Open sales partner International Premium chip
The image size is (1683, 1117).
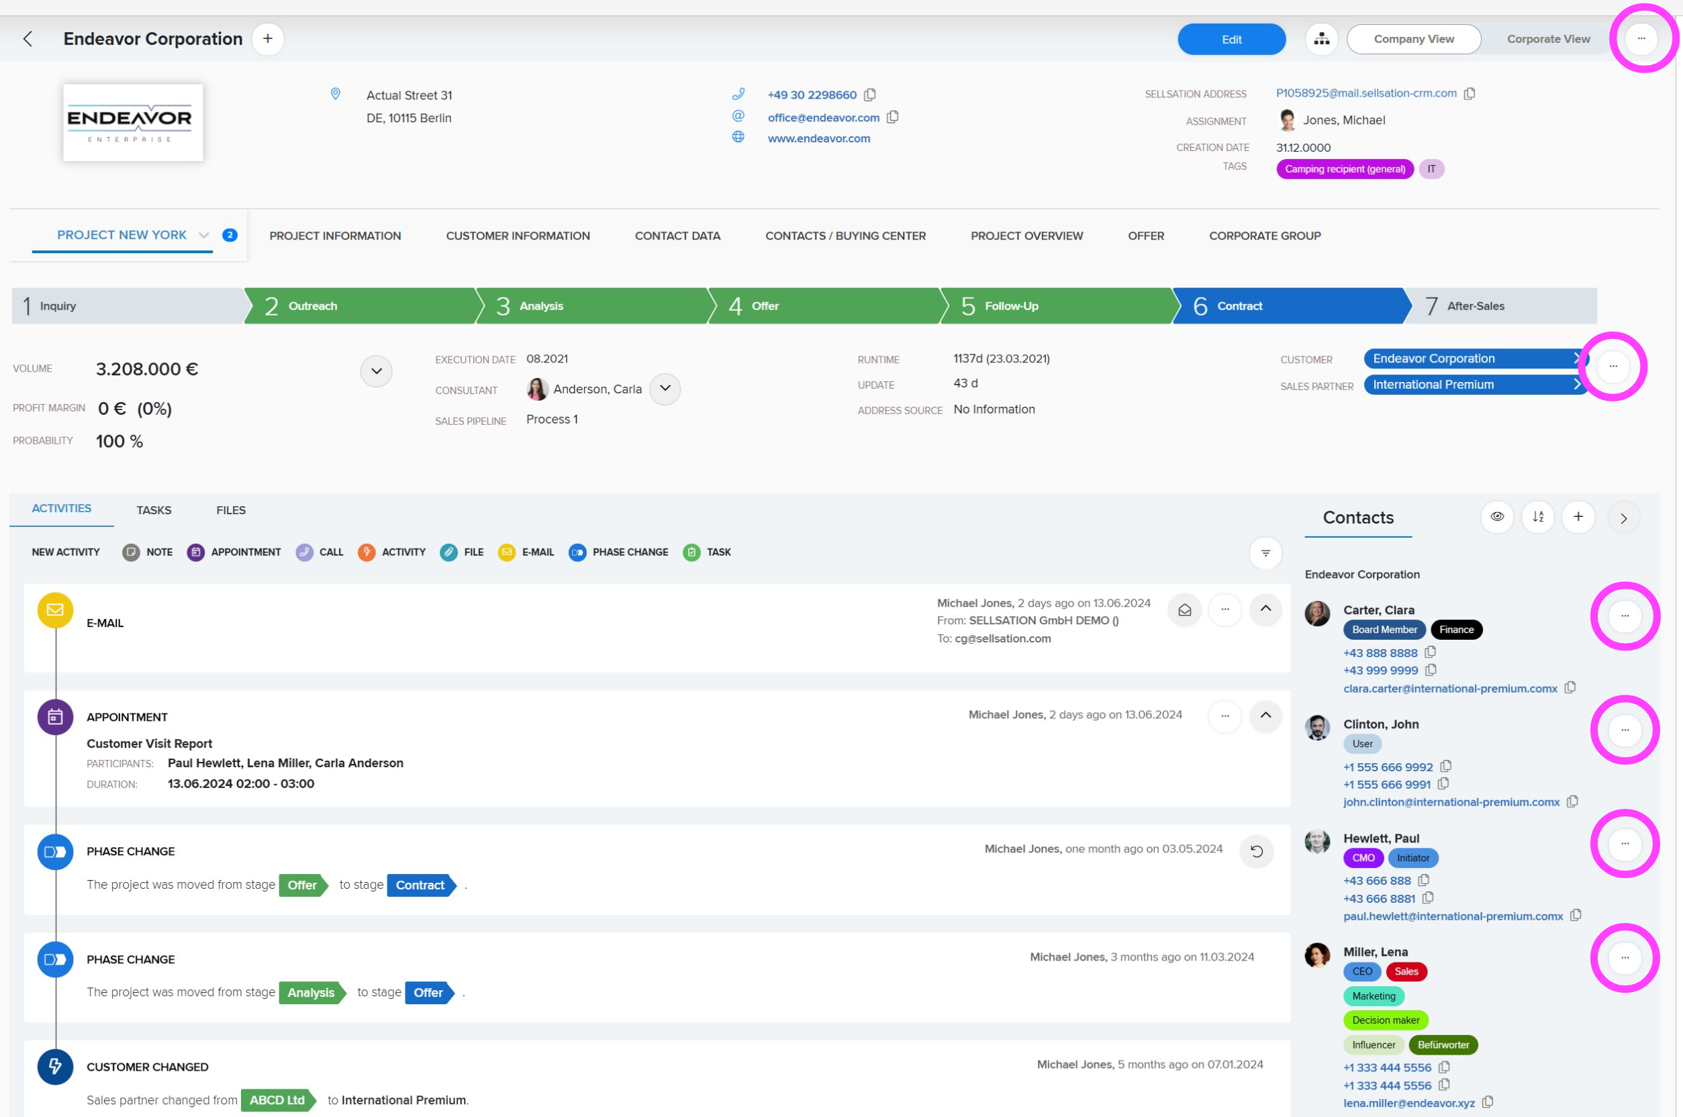click(x=1476, y=385)
